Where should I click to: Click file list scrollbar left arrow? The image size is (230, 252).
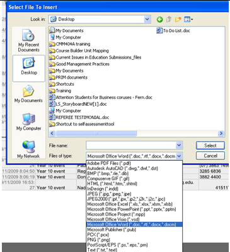point(52,134)
